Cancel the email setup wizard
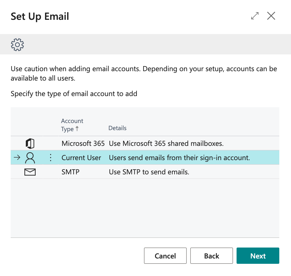 (x=165, y=256)
